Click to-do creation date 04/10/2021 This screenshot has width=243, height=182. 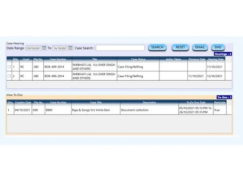point(22,110)
